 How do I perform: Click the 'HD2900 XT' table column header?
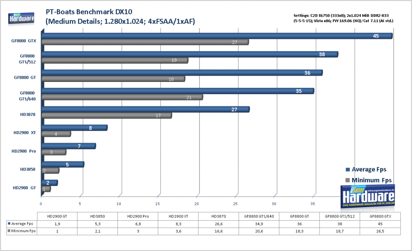(x=179, y=216)
